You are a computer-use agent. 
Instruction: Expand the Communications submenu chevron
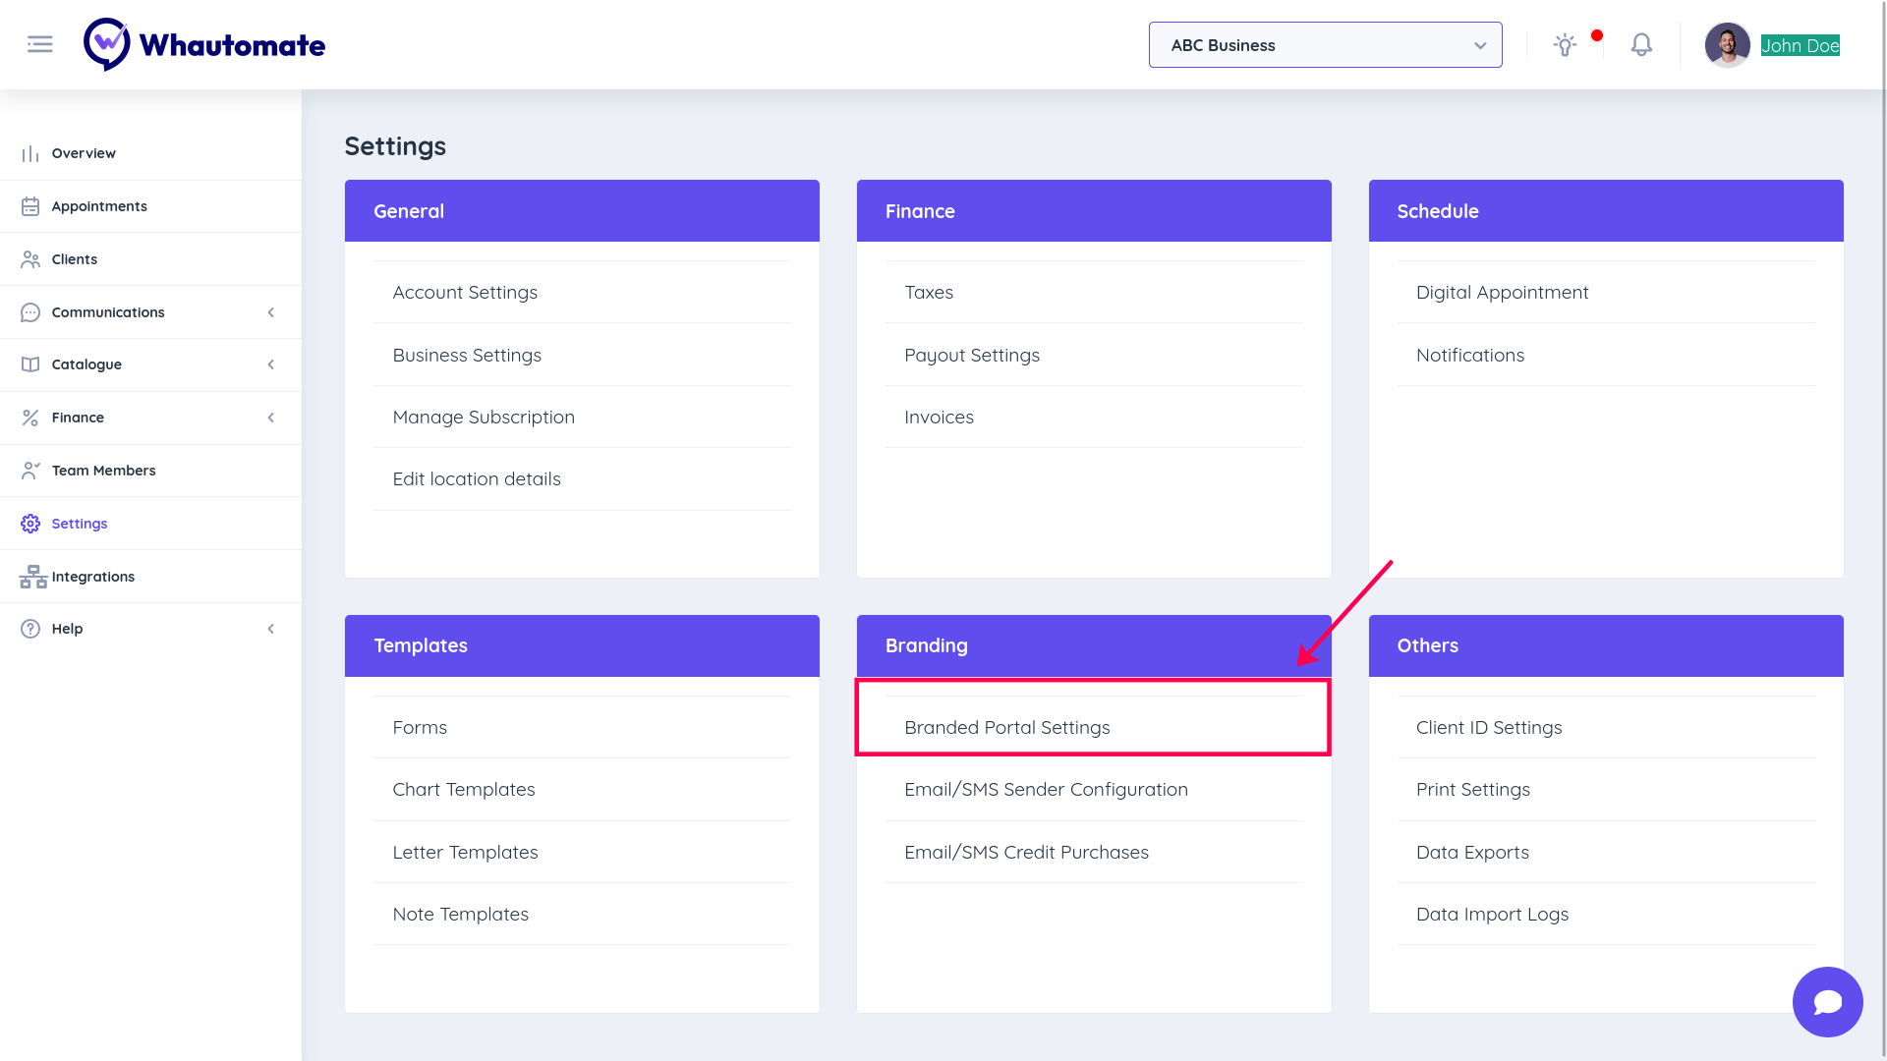(271, 312)
